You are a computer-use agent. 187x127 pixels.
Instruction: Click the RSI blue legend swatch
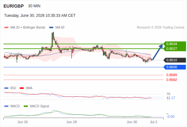(x=6, y=88)
